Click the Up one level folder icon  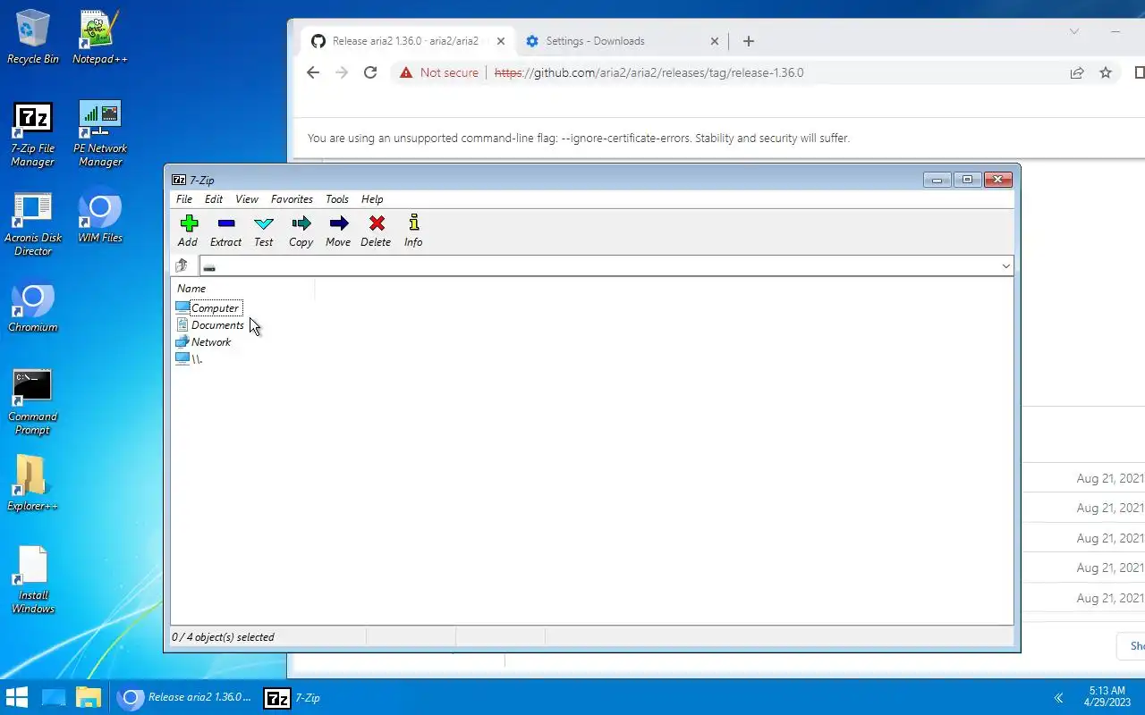[182, 265]
